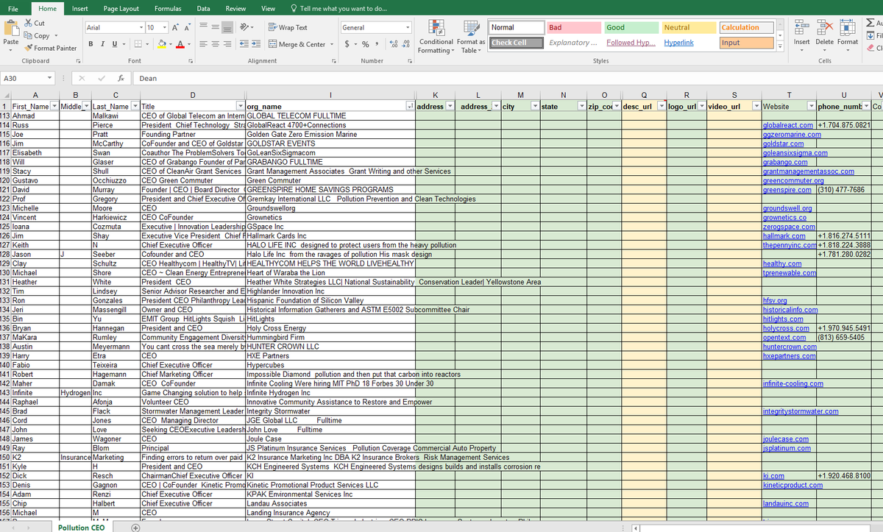Click the Paste clipboard icon

coord(11,29)
